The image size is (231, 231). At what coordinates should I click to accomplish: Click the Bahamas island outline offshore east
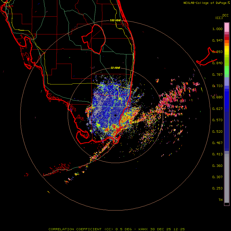(x=207, y=57)
